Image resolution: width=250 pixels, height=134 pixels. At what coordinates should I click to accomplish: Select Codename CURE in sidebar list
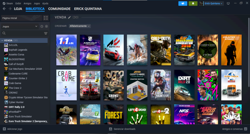point(18,74)
